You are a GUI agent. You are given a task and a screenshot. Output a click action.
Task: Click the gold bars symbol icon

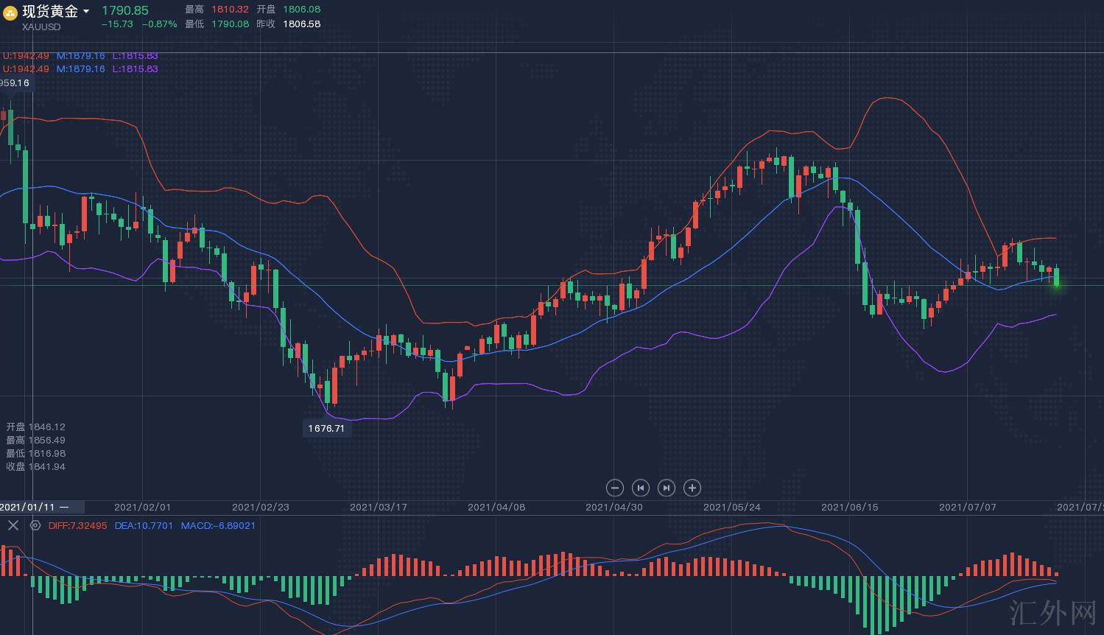click(x=10, y=13)
